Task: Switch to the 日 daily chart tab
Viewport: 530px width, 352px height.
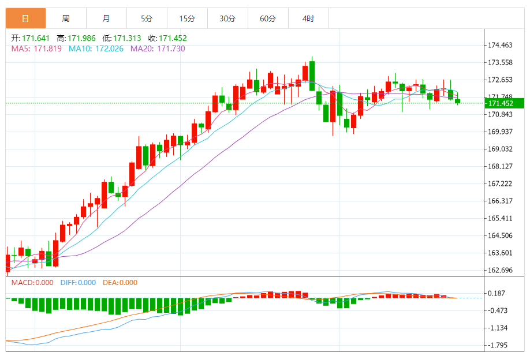Action: (25, 18)
